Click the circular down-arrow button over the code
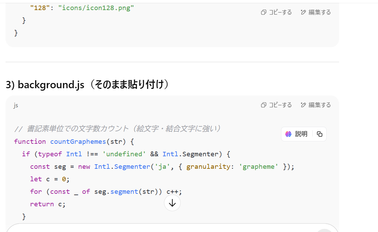This screenshot has width=378, height=232. (x=172, y=202)
